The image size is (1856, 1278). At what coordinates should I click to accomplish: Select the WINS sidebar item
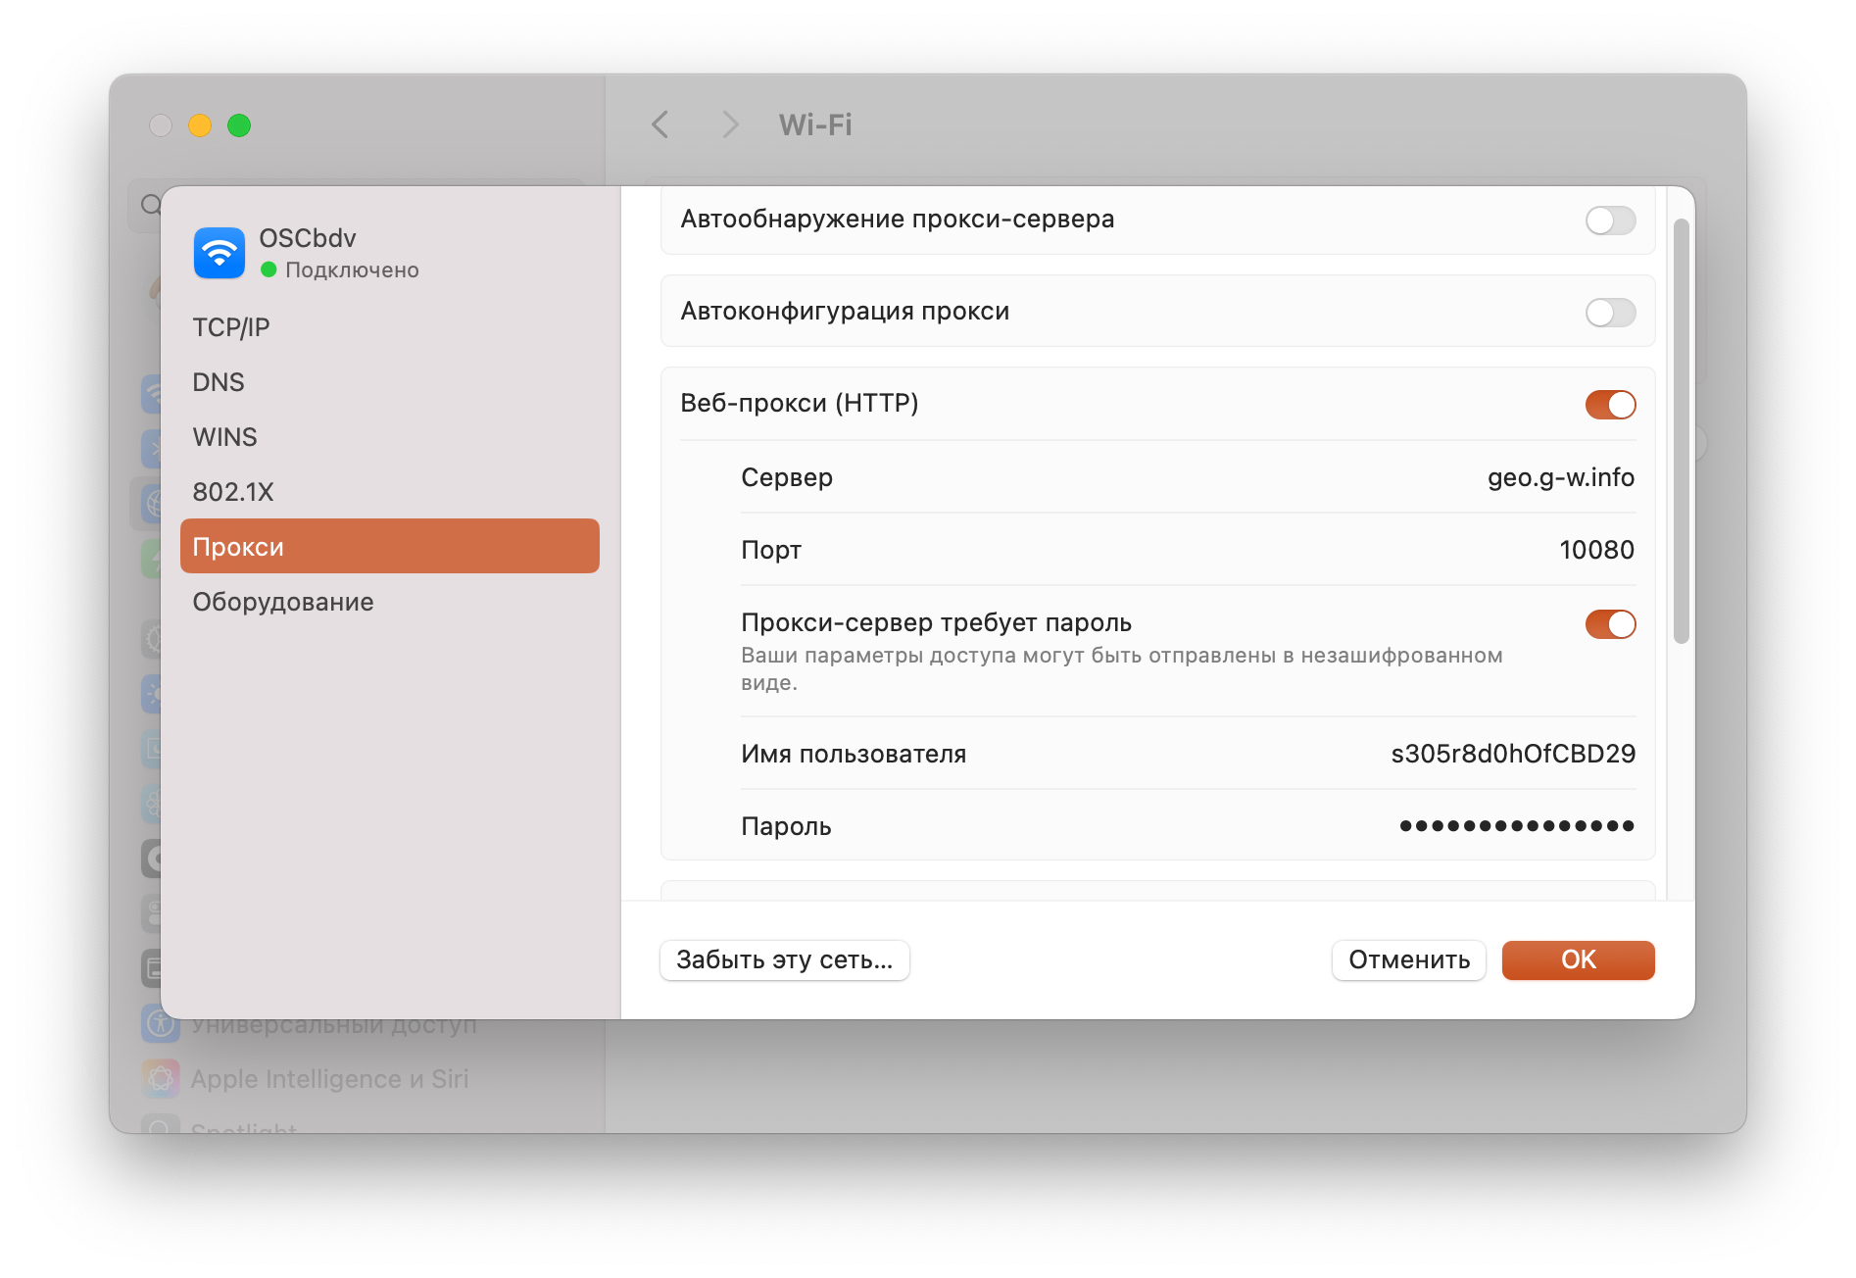[225, 437]
